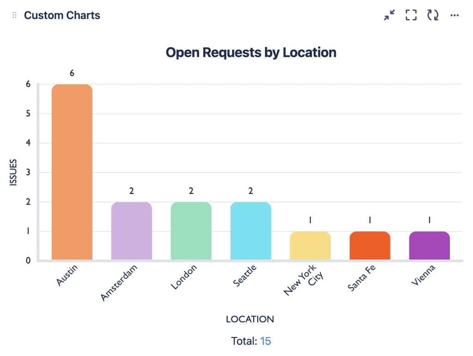This screenshot has height=356, width=473.
Task: Select the green London bar
Action: click(191, 231)
